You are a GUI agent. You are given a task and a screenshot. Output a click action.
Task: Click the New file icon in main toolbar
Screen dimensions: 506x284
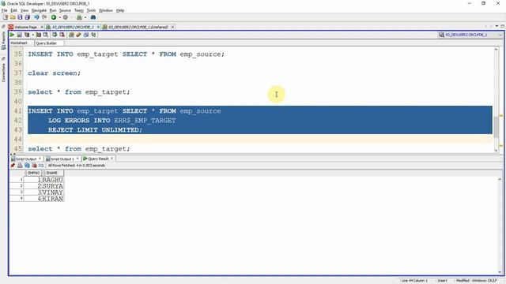[x=6, y=17]
